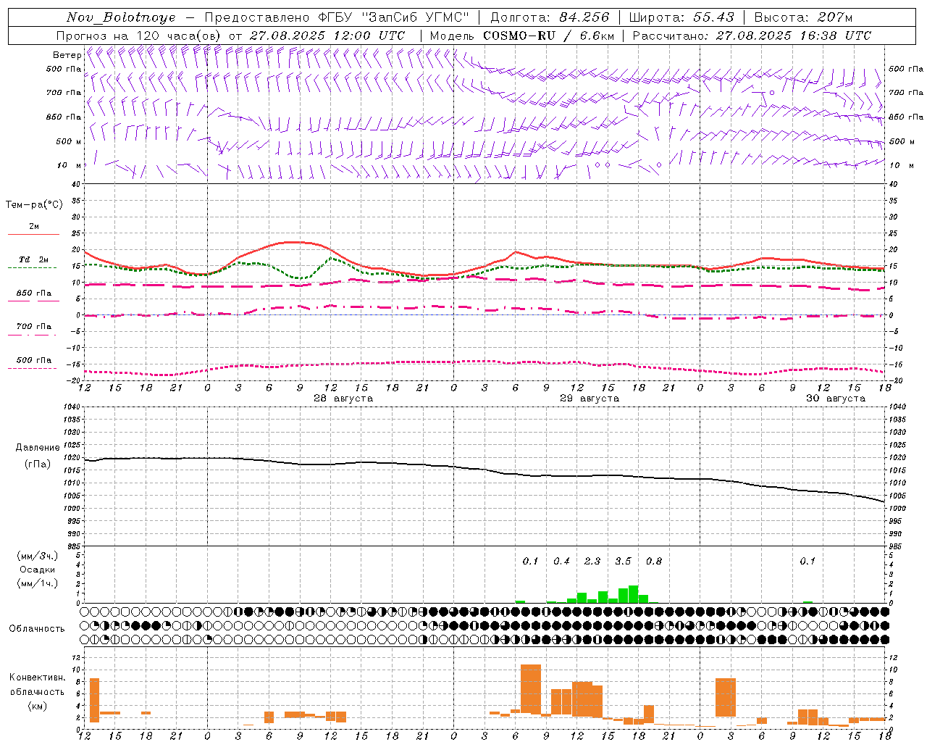The height and width of the screenshot is (742, 927).
Task: Click the 30 августа date label
Action: 836,399
